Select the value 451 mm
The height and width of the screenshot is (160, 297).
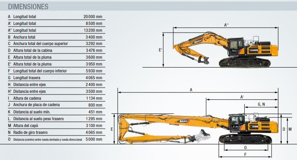(x=95, y=112)
